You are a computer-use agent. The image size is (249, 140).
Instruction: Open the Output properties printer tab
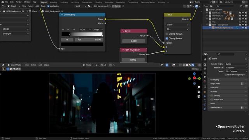click(205, 69)
